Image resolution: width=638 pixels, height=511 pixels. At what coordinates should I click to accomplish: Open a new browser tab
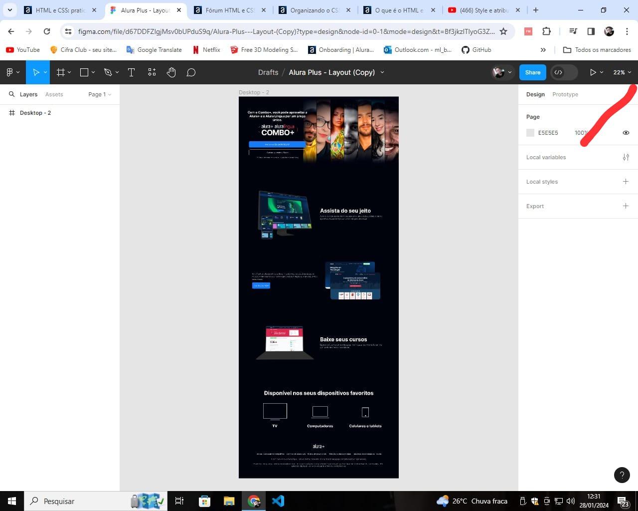[x=536, y=10]
